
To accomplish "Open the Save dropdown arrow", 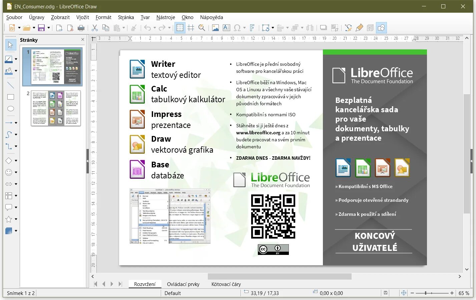I will [49, 28].
